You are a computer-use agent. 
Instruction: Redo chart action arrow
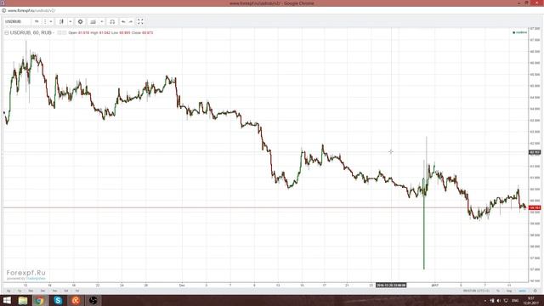(x=131, y=21)
